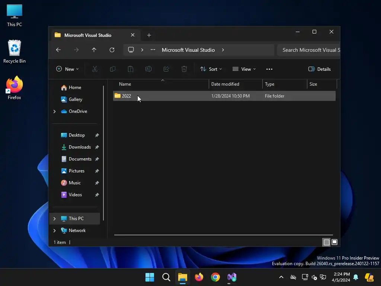Sort by the Type column header
381x286 pixels.
[285, 84]
